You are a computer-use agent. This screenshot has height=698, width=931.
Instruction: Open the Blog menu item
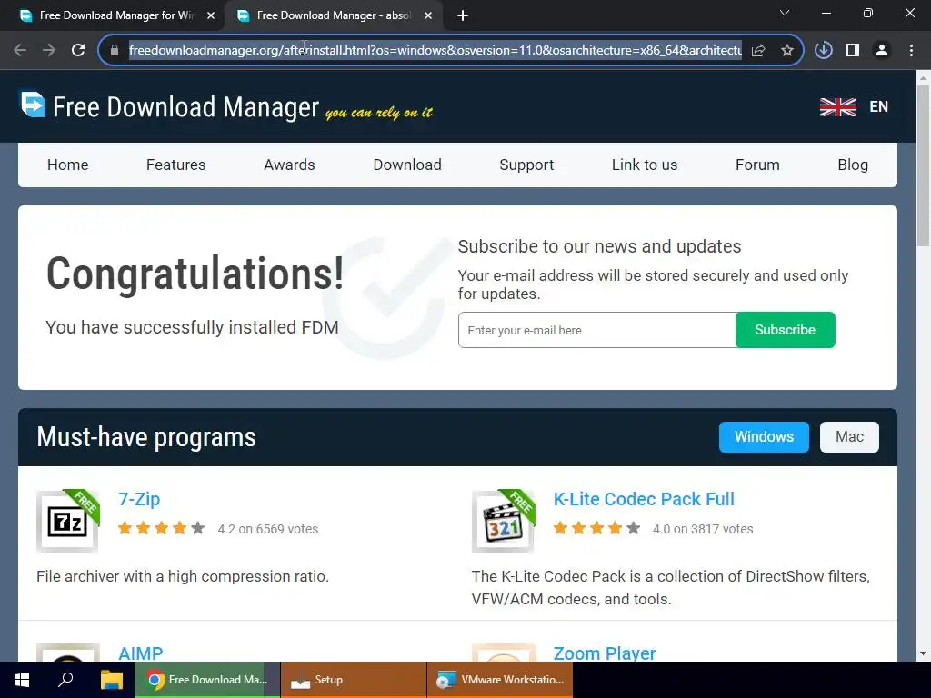(853, 165)
